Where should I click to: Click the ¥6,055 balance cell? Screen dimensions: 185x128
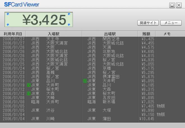pyautogui.click(x=148, y=81)
